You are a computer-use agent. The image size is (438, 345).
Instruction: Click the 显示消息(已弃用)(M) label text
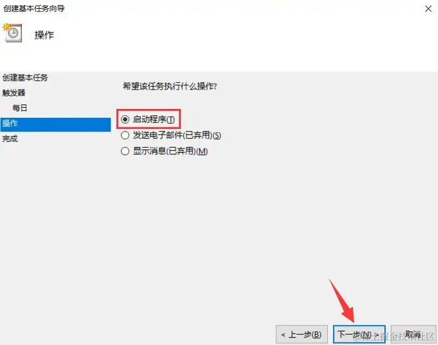click(x=170, y=152)
